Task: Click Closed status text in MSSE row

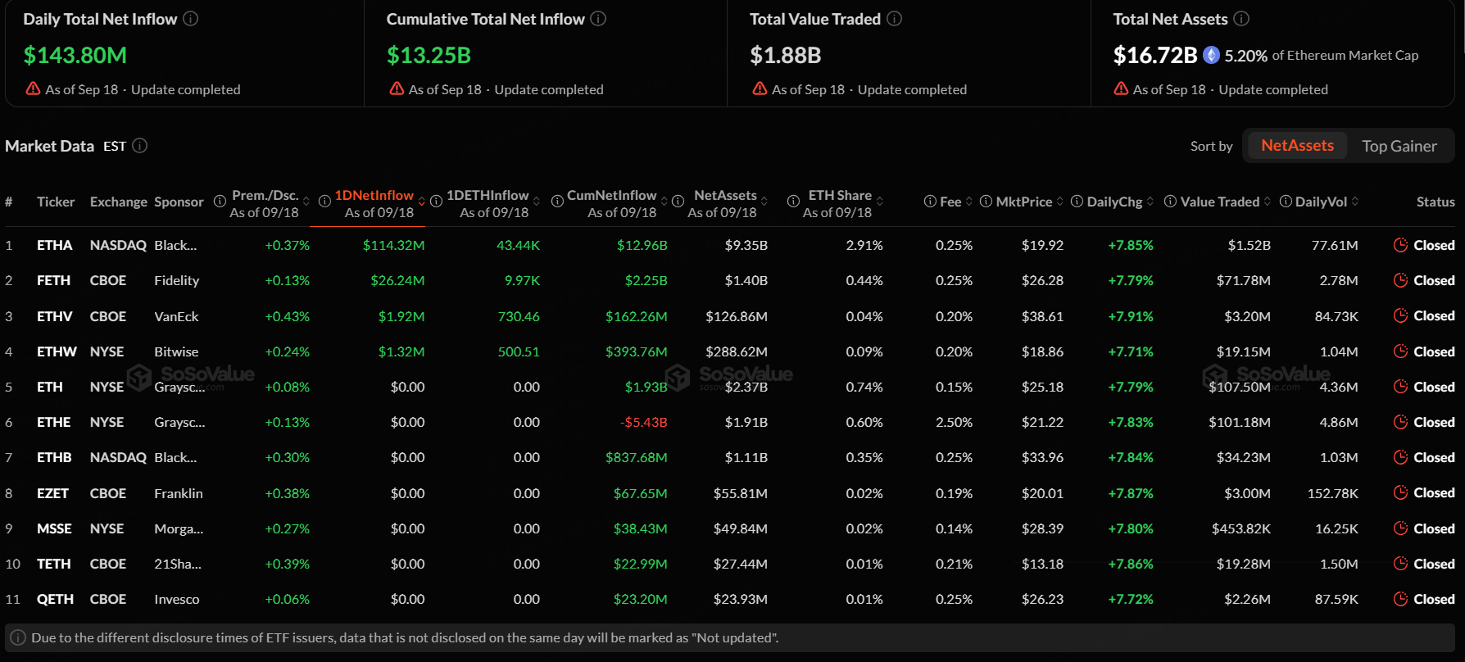Action: pyautogui.click(x=1434, y=528)
